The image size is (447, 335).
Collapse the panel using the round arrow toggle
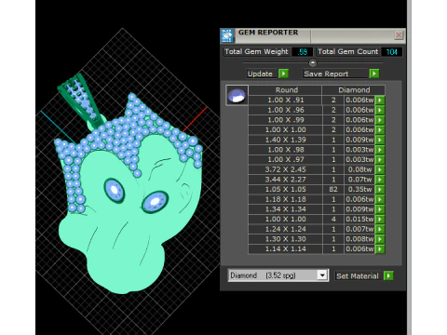tap(313, 63)
